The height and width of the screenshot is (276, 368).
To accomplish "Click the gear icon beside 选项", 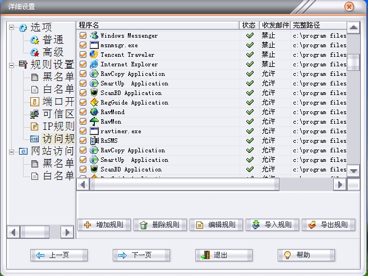I will click(23, 28).
